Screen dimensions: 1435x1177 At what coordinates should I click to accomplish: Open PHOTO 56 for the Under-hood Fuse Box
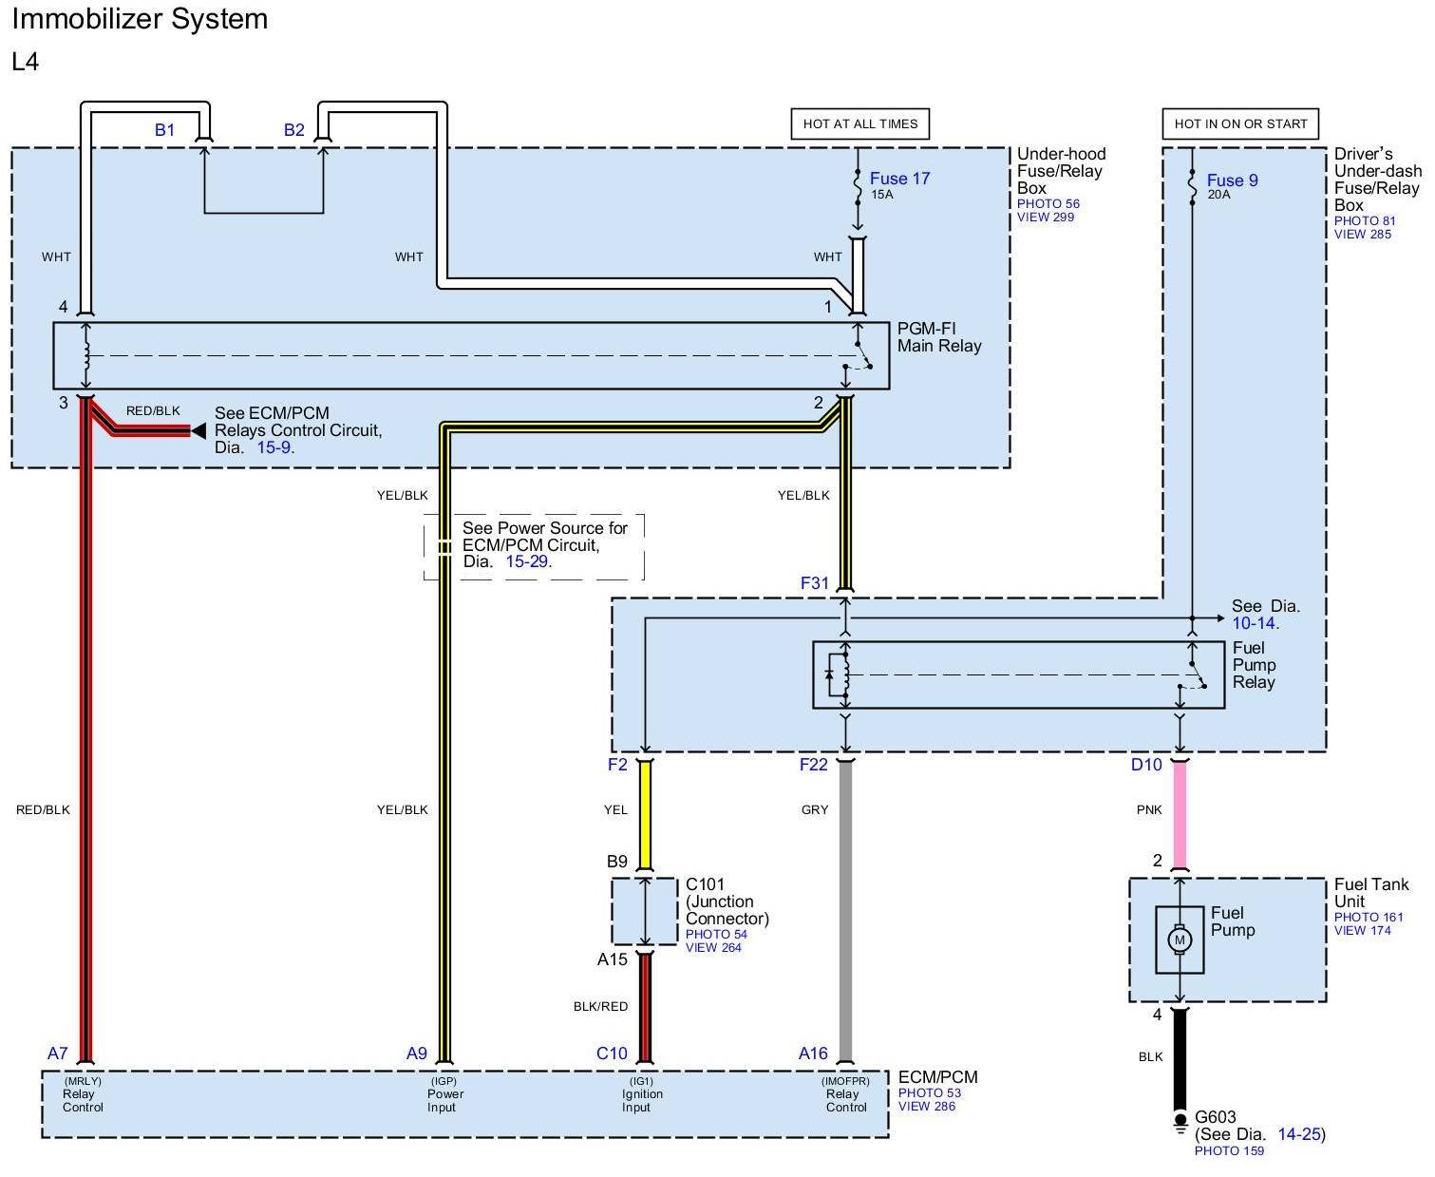pyautogui.click(x=1048, y=203)
